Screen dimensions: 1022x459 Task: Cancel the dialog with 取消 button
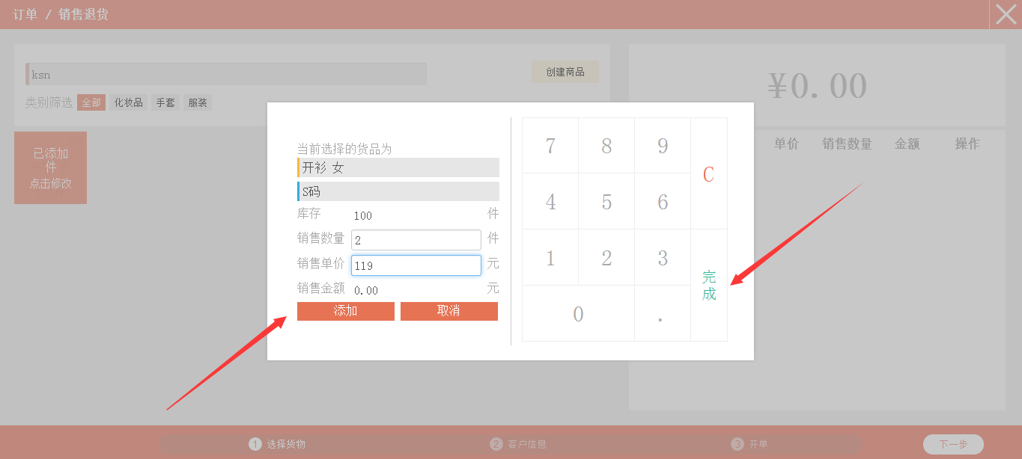[448, 311]
